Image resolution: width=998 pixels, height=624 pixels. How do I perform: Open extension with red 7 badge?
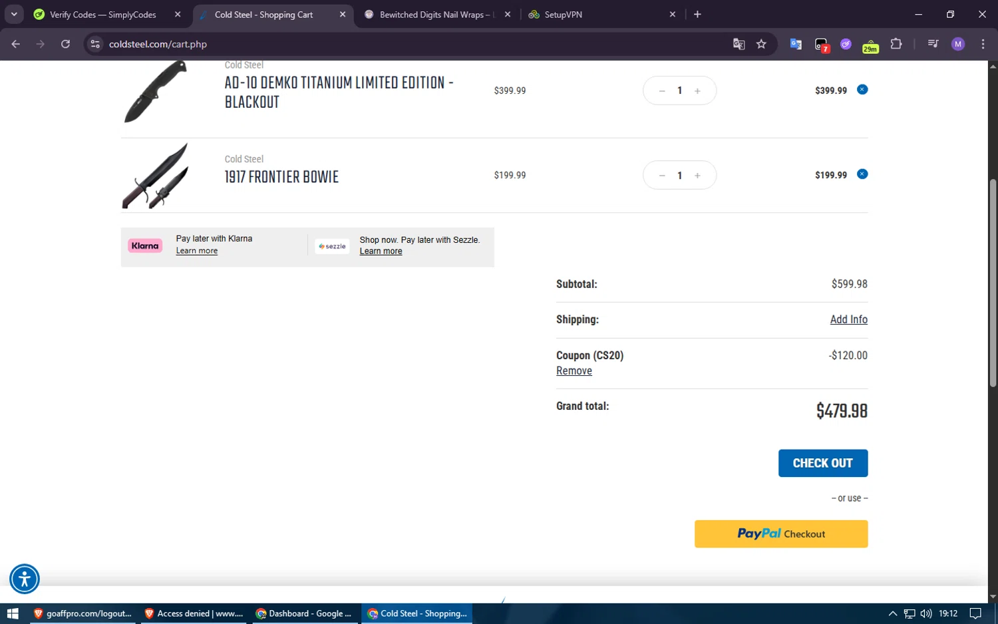[x=822, y=45]
